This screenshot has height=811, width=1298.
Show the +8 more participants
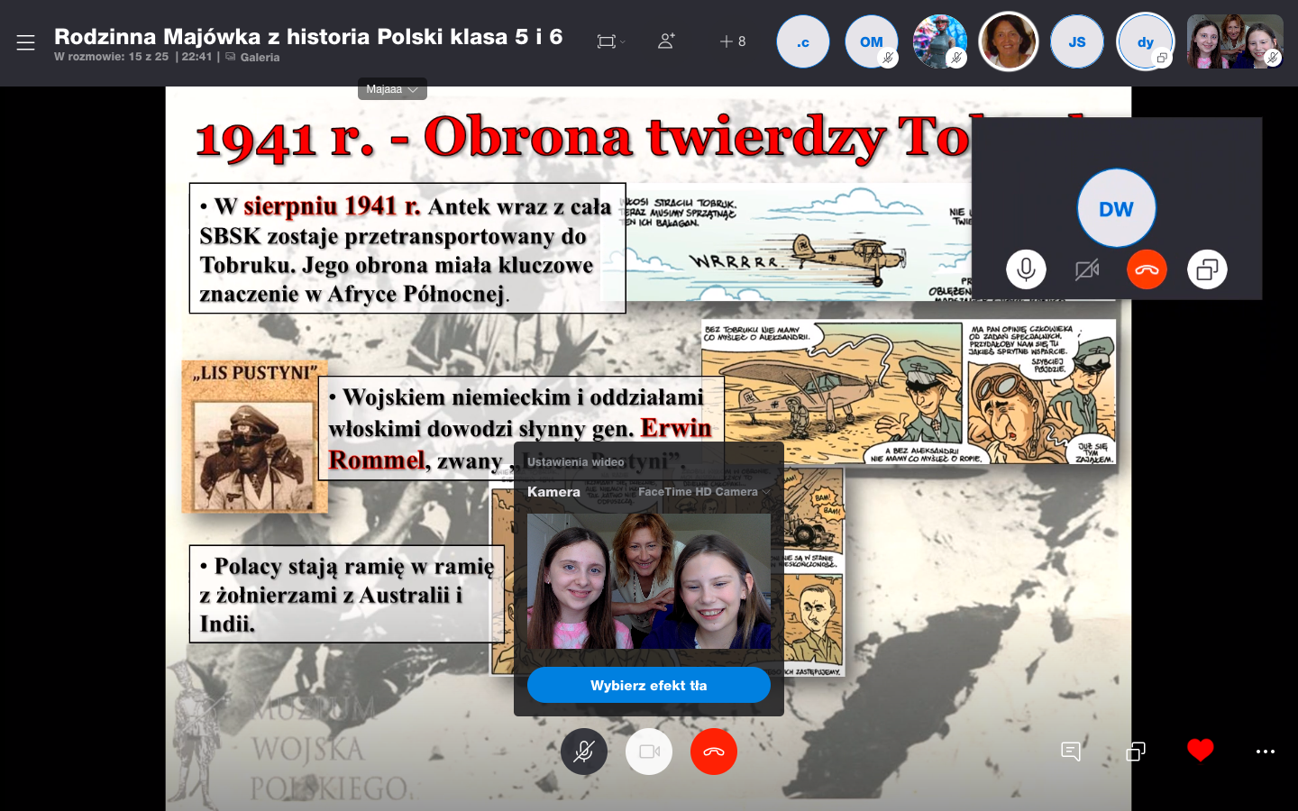733,41
